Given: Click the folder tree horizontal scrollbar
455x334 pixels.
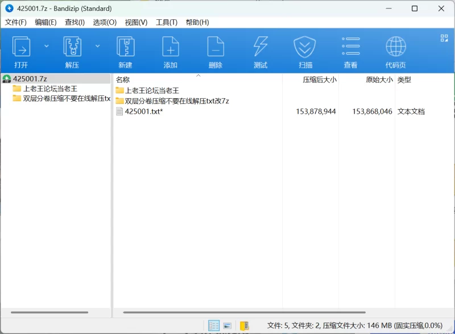Looking at the screenshot, I should point(49,312).
